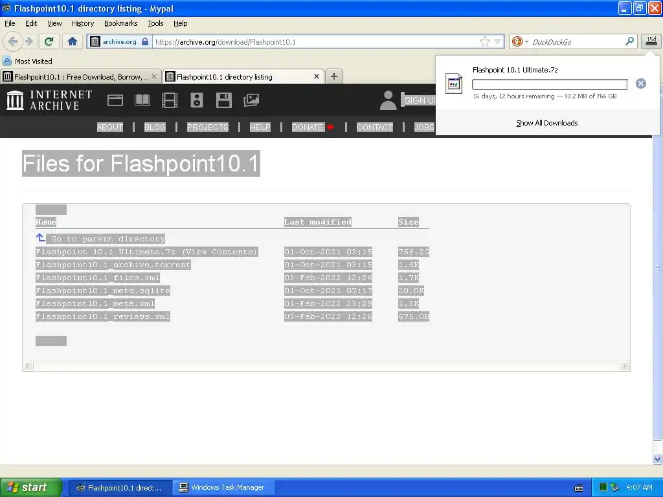Open the Software floppy disk icon

223,100
